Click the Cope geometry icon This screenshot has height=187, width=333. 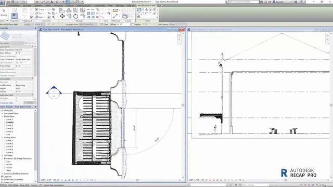(40, 9)
